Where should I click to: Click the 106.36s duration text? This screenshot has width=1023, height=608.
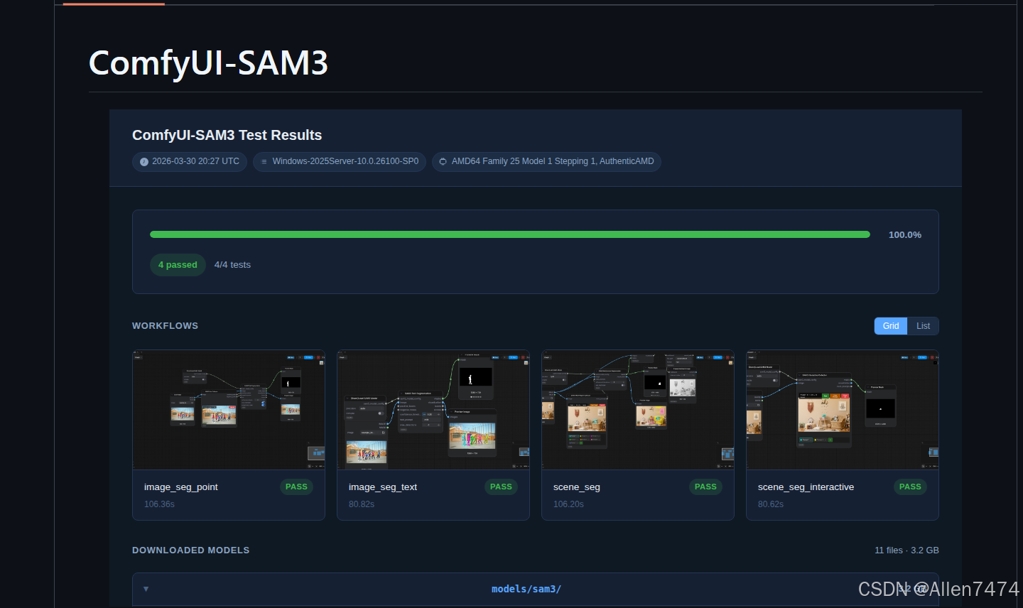click(159, 504)
